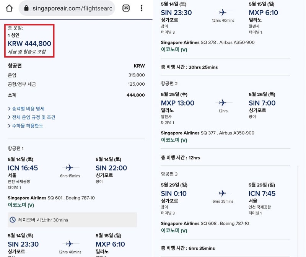Tap the layover time 1hr 30mins banner
This screenshot has width=306, height=257.
click(72, 220)
